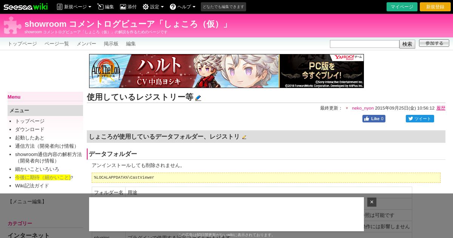The image size is (453, 238).
Task: Click 編集 in navigation bar
Action: point(131,44)
